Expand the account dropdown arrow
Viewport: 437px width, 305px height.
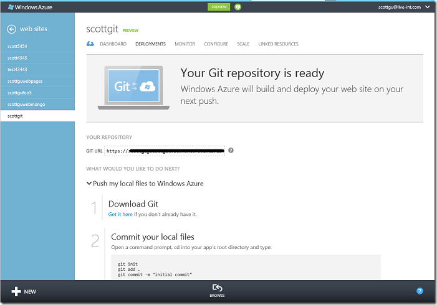pos(428,7)
